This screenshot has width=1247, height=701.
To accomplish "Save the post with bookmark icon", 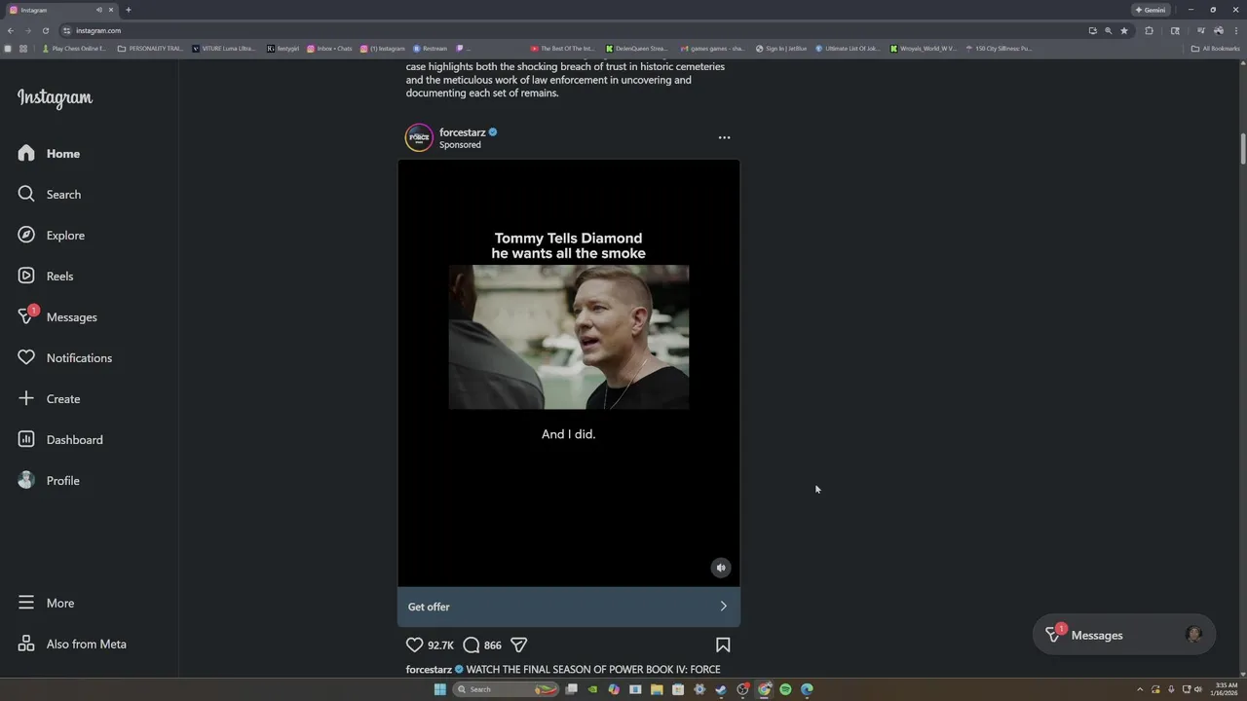I will (723, 645).
